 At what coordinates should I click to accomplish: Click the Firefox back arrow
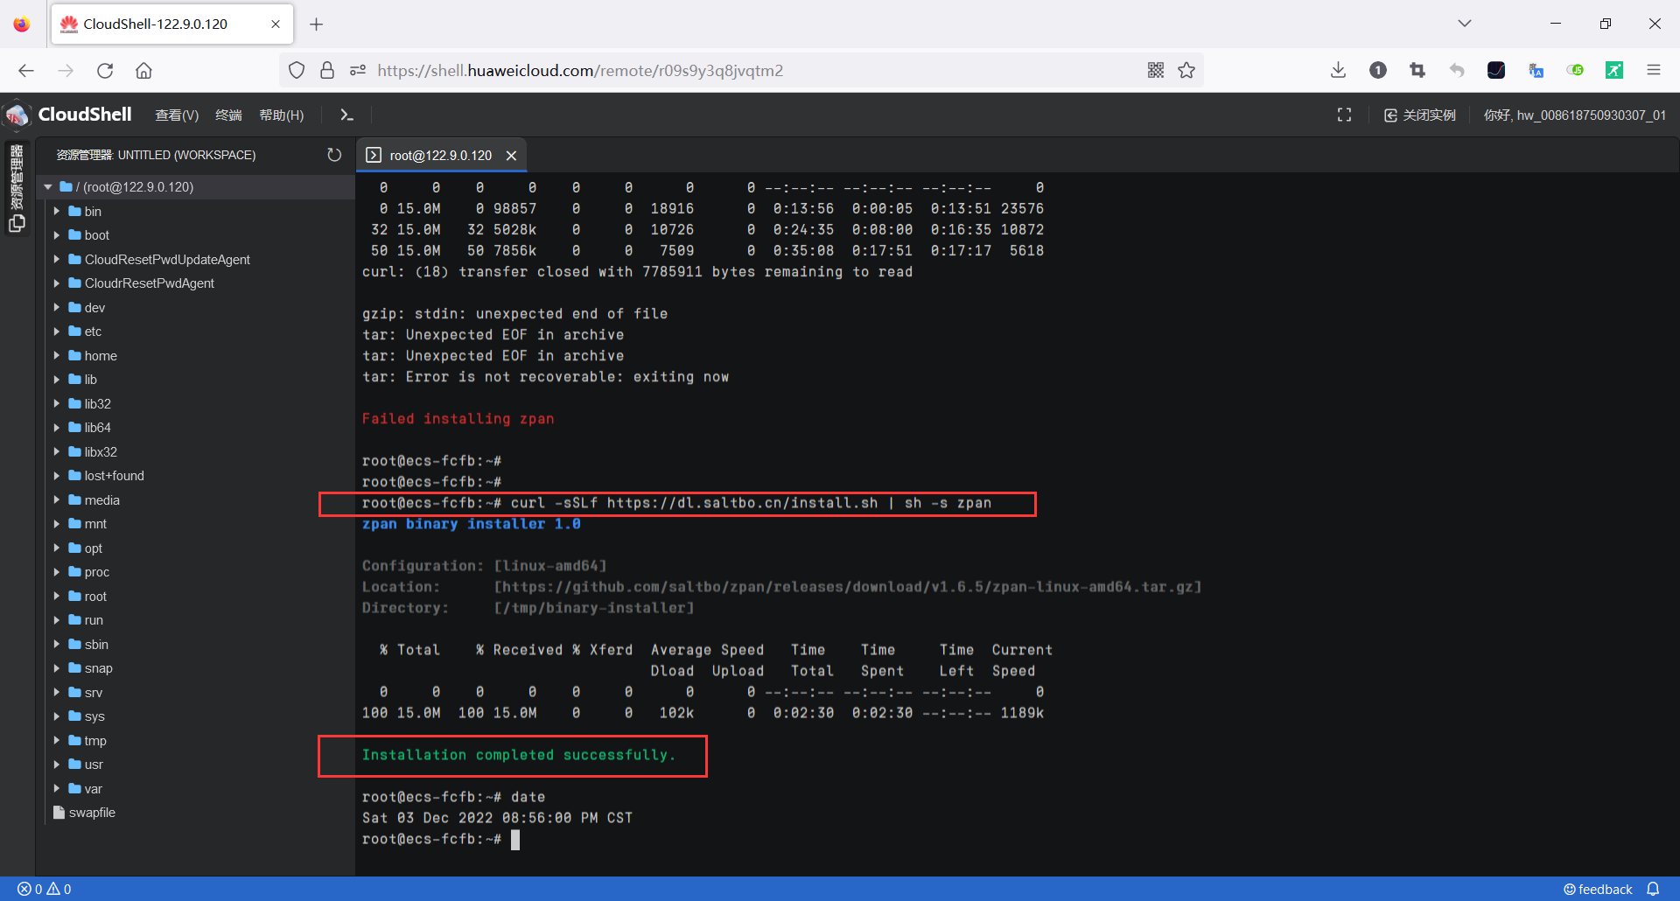point(26,71)
